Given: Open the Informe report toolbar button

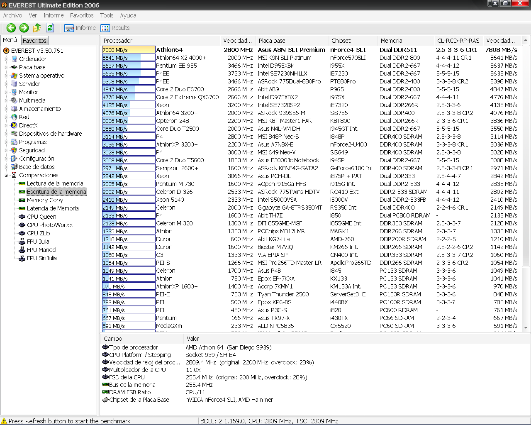Looking at the screenshot, I should point(80,28).
